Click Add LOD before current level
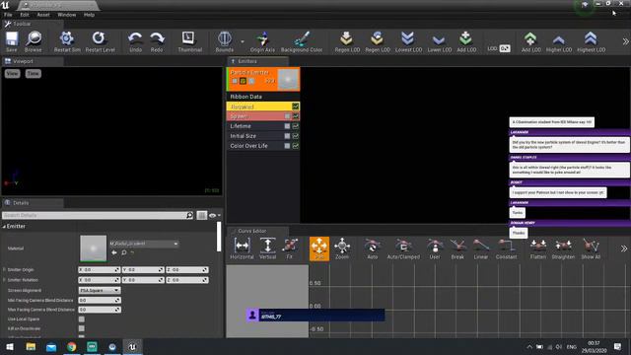This screenshot has height=355, width=631. pyautogui.click(x=466, y=41)
